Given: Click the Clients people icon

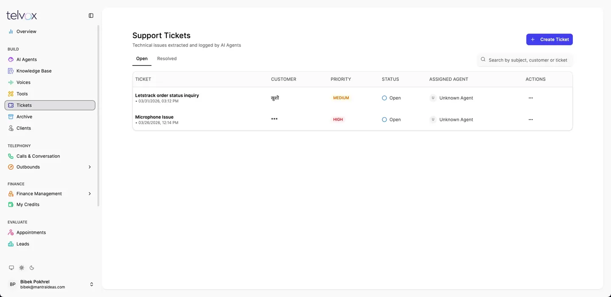Looking at the screenshot, I should 11,128.
